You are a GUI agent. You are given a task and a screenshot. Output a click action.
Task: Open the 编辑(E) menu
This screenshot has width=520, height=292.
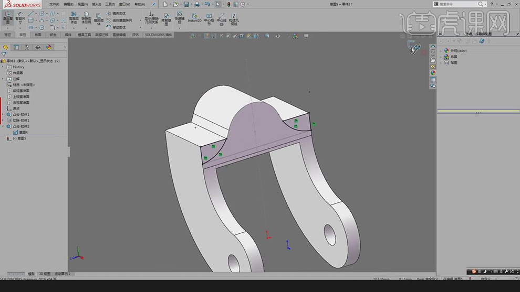(68, 4)
